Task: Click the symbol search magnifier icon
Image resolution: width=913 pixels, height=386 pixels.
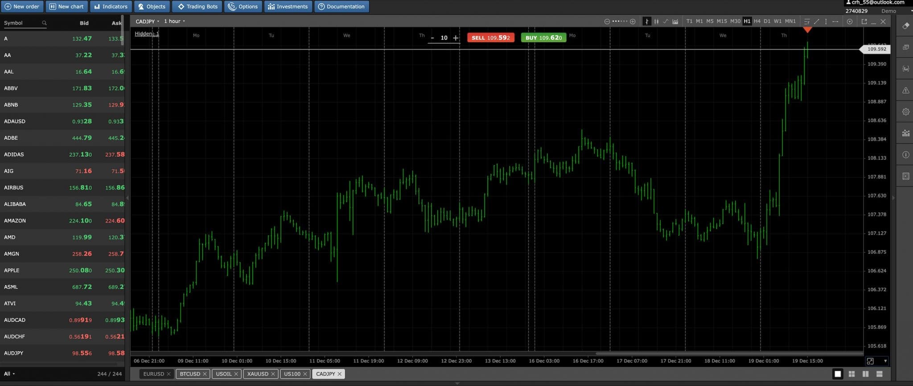Action: pyautogui.click(x=44, y=23)
